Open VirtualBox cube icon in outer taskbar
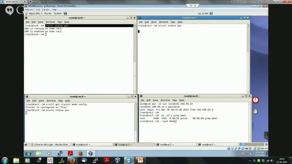This screenshot has height=164, width=292. (x=118, y=160)
